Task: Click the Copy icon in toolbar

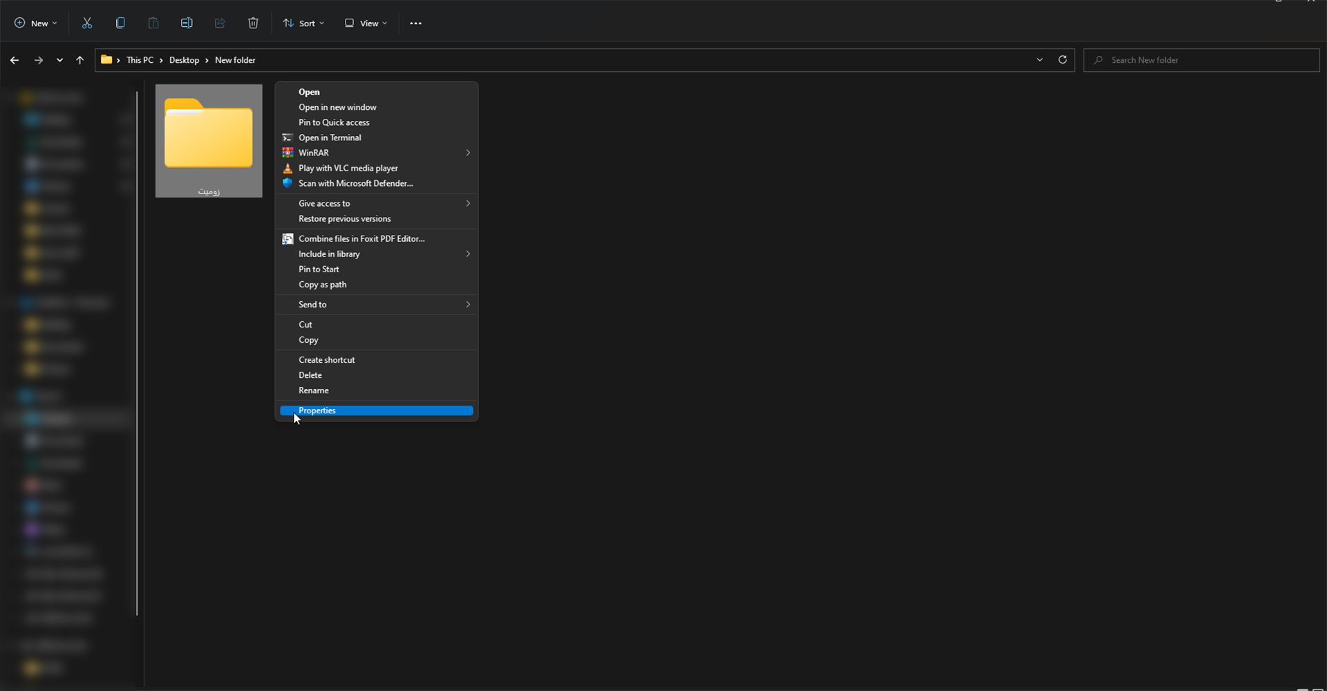Action: point(120,23)
